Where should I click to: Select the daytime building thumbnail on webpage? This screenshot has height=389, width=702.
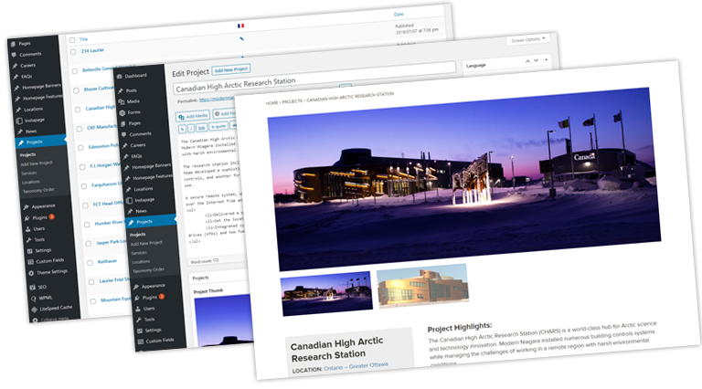(423, 285)
